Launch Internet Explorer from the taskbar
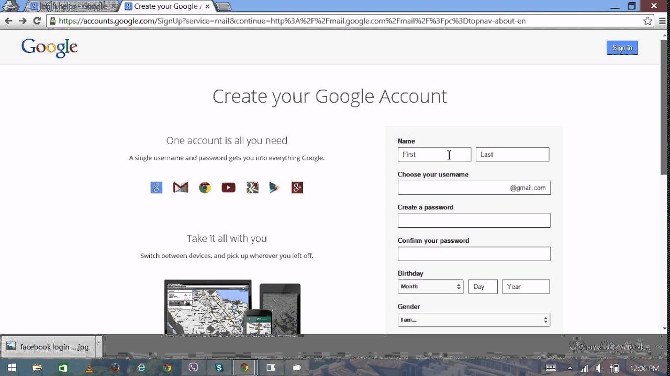This screenshot has height=376, width=670. tap(141, 368)
